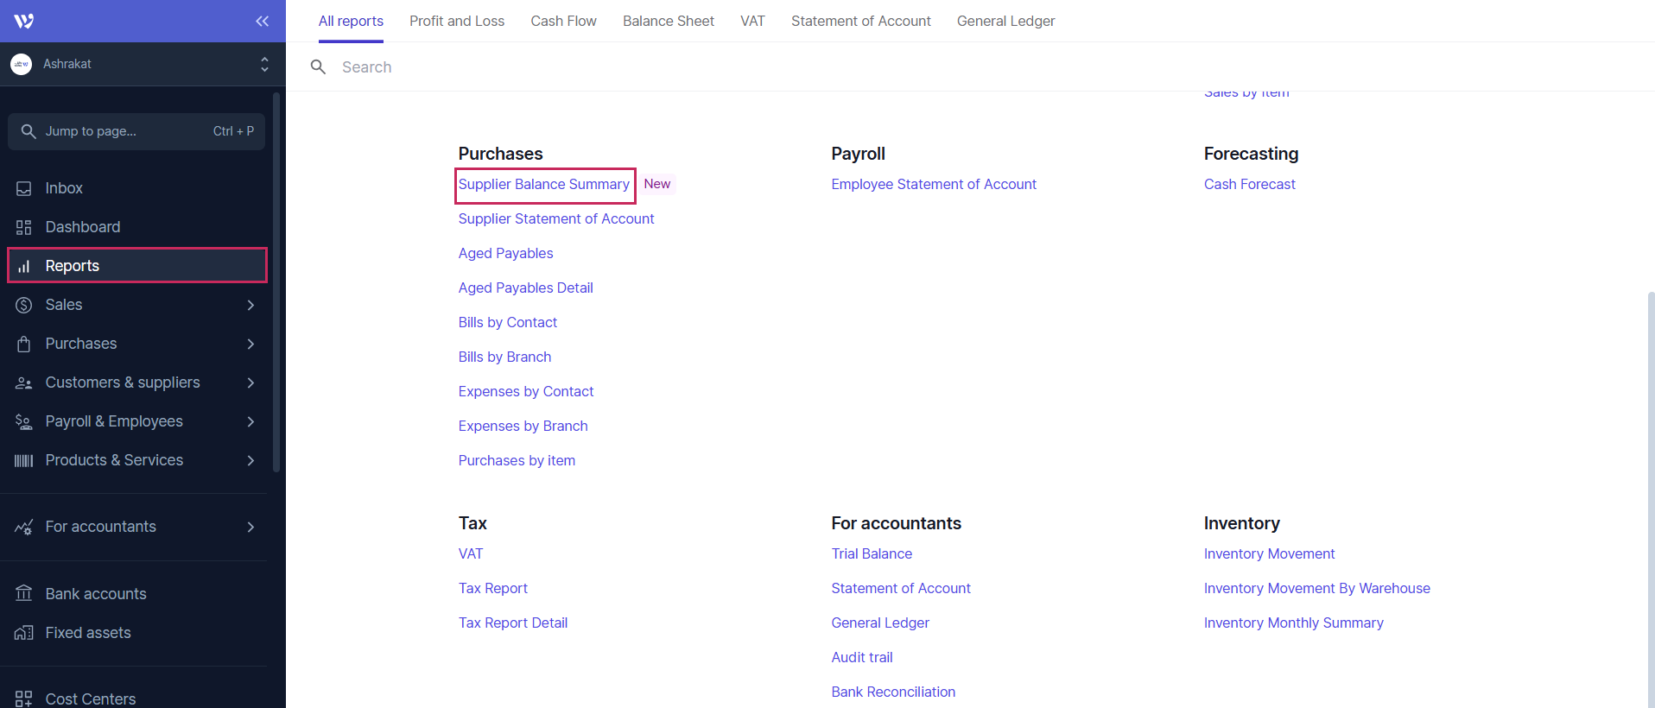Viewport: 1655px width, 708px height.
Task: Click the Inbox tray icon
Action: [x=24, y=188]
